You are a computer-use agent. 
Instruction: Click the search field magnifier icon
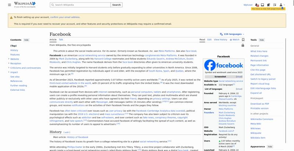pyautogui.click(x=53, y=5)
